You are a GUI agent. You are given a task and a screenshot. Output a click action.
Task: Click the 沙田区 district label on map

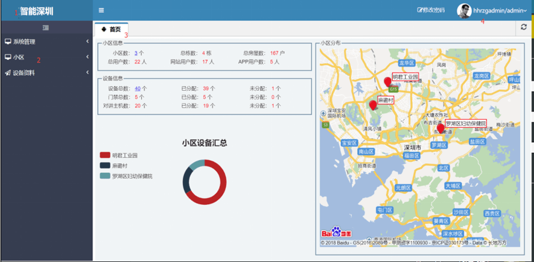pos(462,212)
